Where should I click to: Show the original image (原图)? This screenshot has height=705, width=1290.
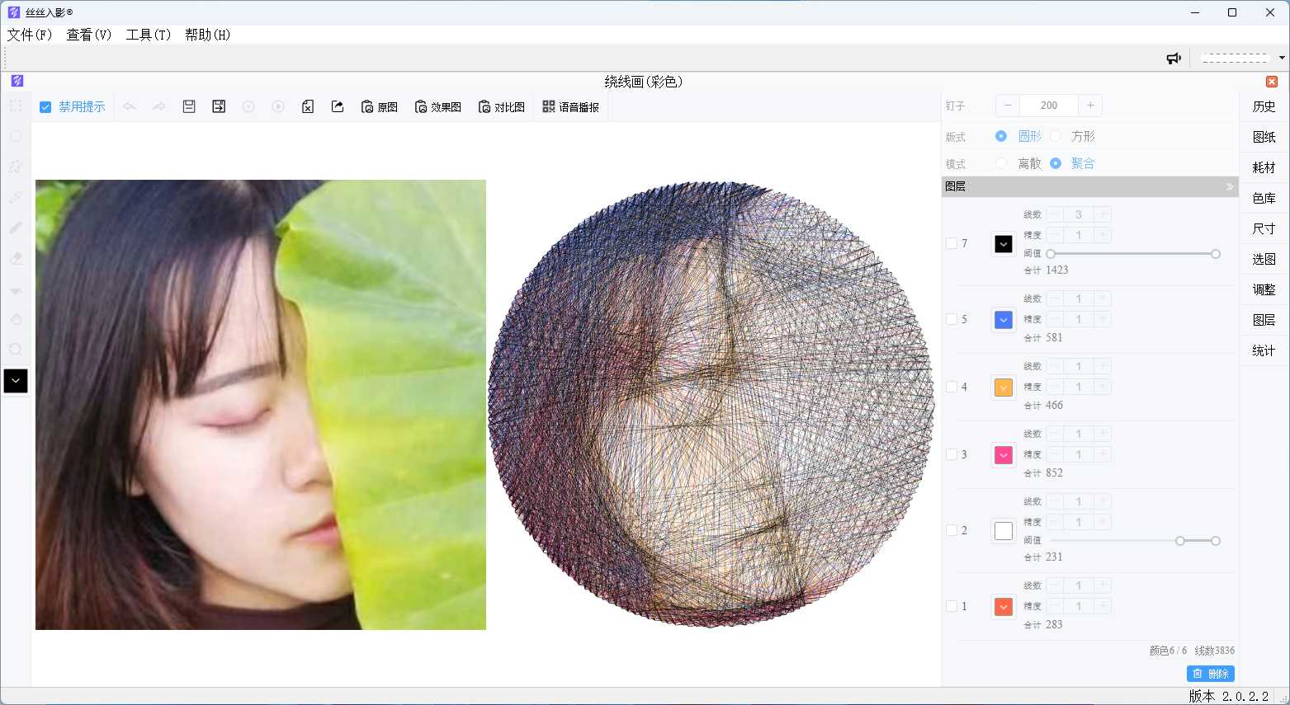[x=380, y=107]
